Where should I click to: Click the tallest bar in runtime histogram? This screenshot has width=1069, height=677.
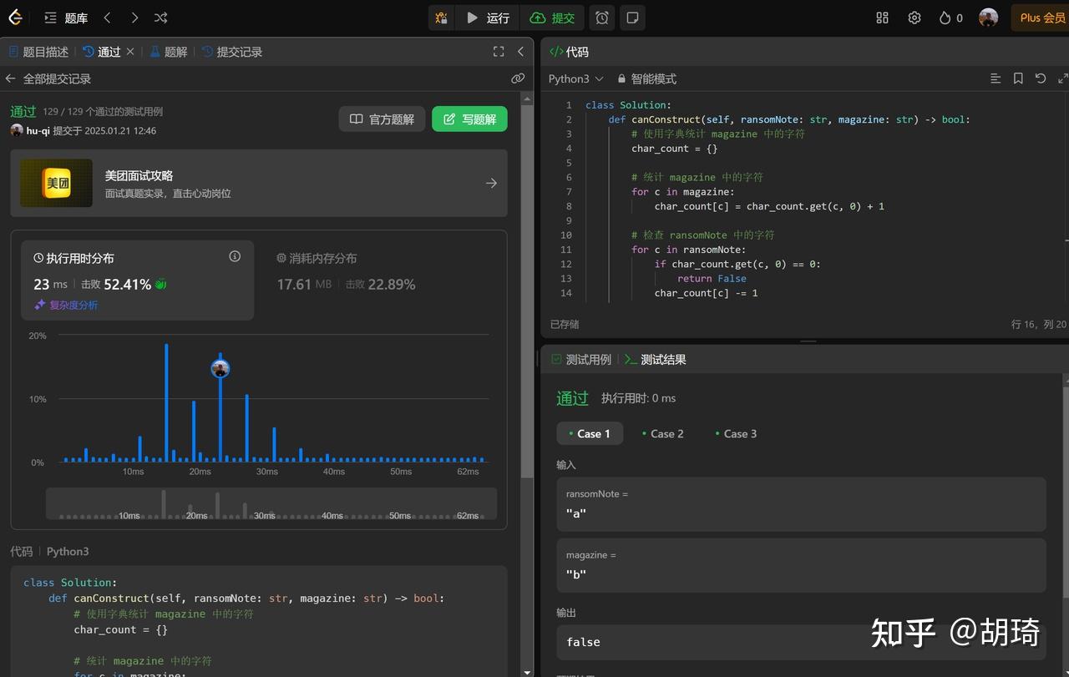pos(166,403)
